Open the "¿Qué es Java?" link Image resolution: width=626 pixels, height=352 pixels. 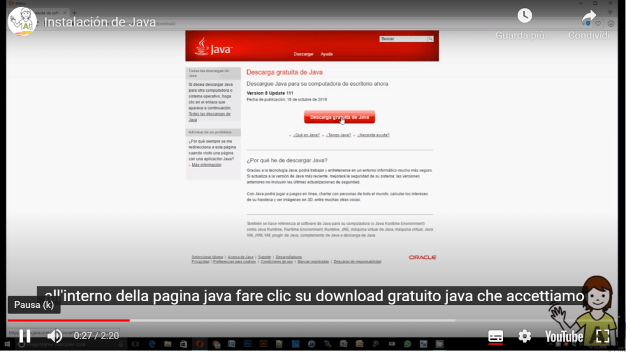click(306, 135)
